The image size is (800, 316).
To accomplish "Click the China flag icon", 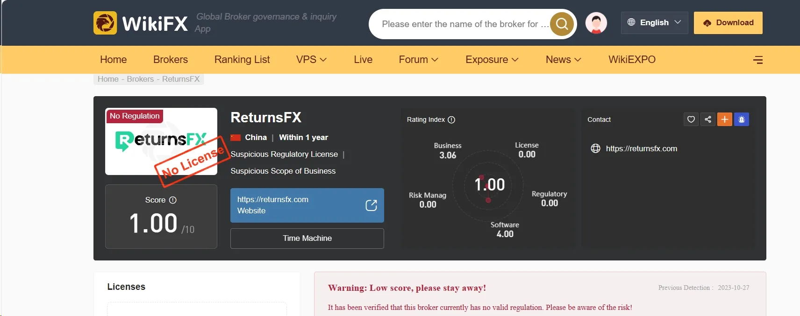I will [236, 137].
